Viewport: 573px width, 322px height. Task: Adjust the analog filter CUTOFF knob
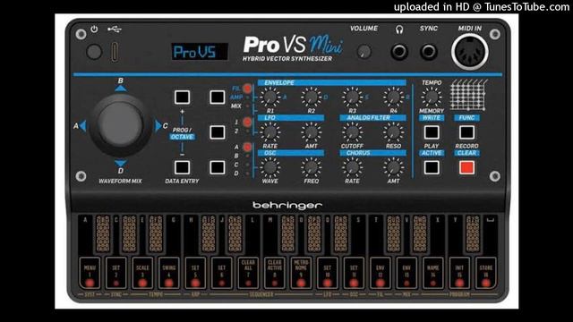(x=352, y=132)
